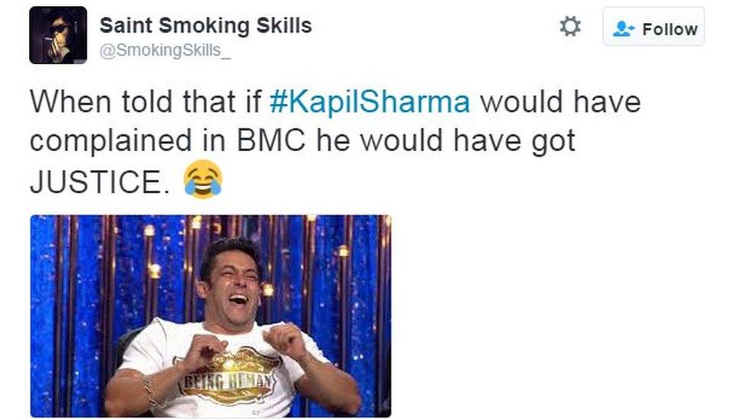Click the add-person icon inside Follow button

(x=623, y=28)
